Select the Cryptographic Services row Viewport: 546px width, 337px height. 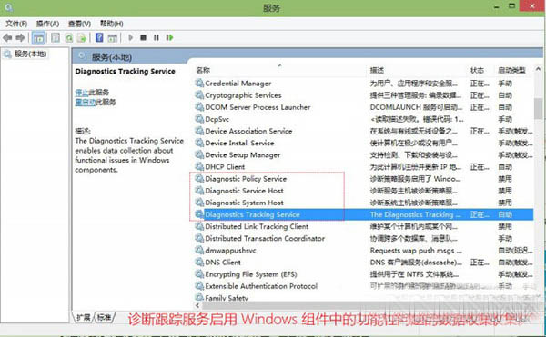point(363,94)
